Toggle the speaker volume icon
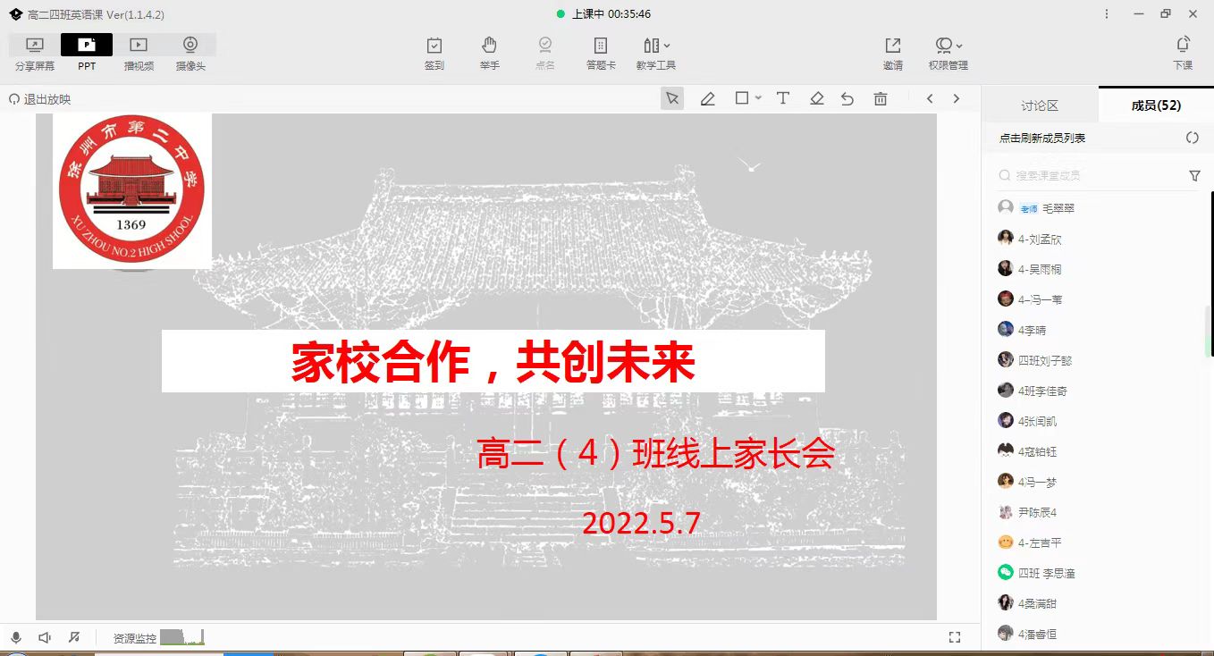This screenshot has height=656, width=1214. click(x=45, y=637)
